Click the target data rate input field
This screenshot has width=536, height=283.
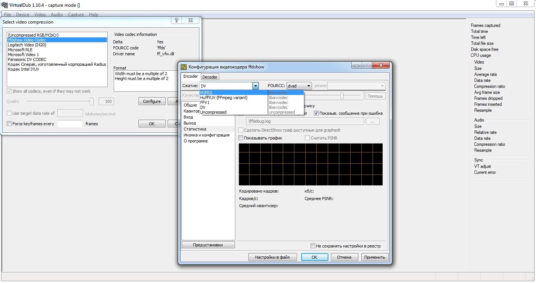click(70, 113)
